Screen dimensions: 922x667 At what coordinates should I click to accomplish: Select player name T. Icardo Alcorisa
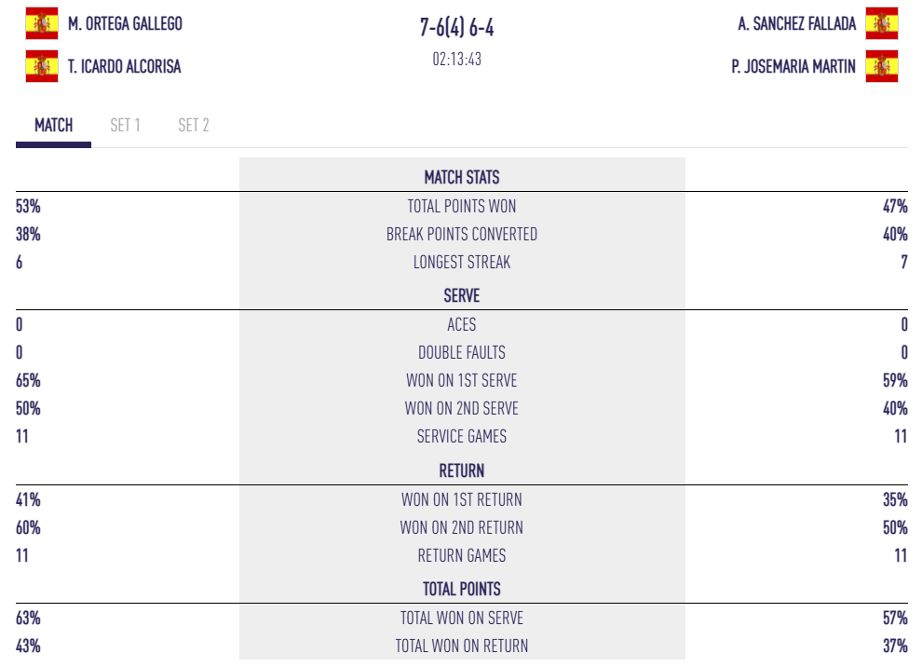(125, 66)
